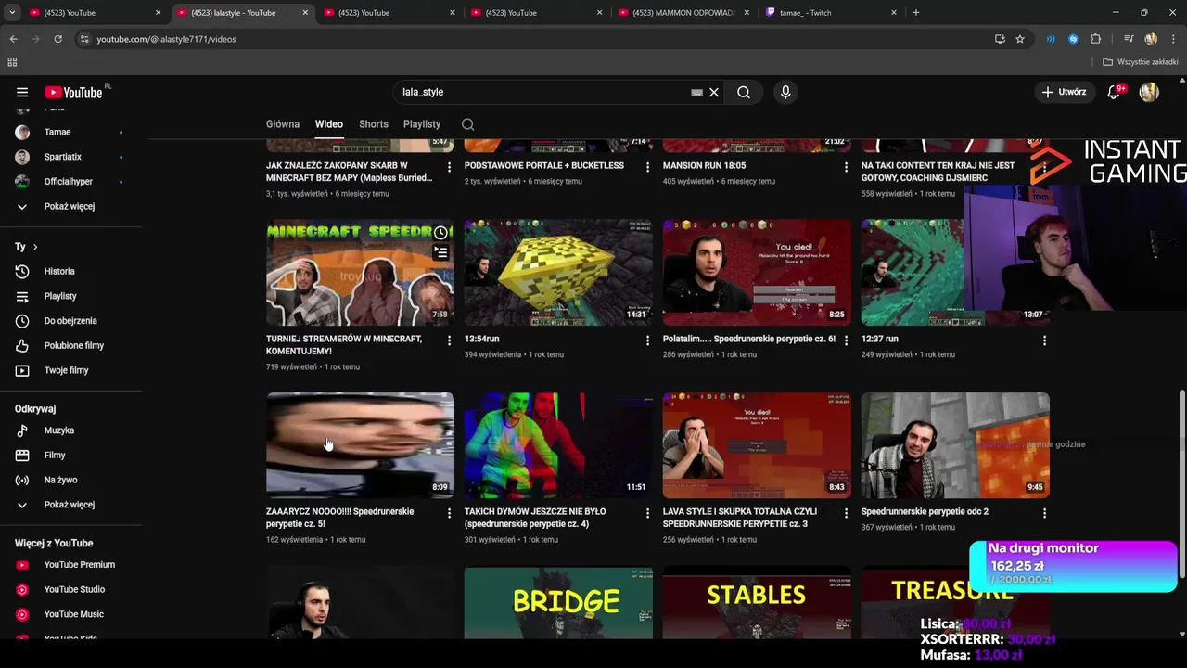Open the notifications bell
This screenshot has height=668, width=1187.
click(x=1114, y=92)
